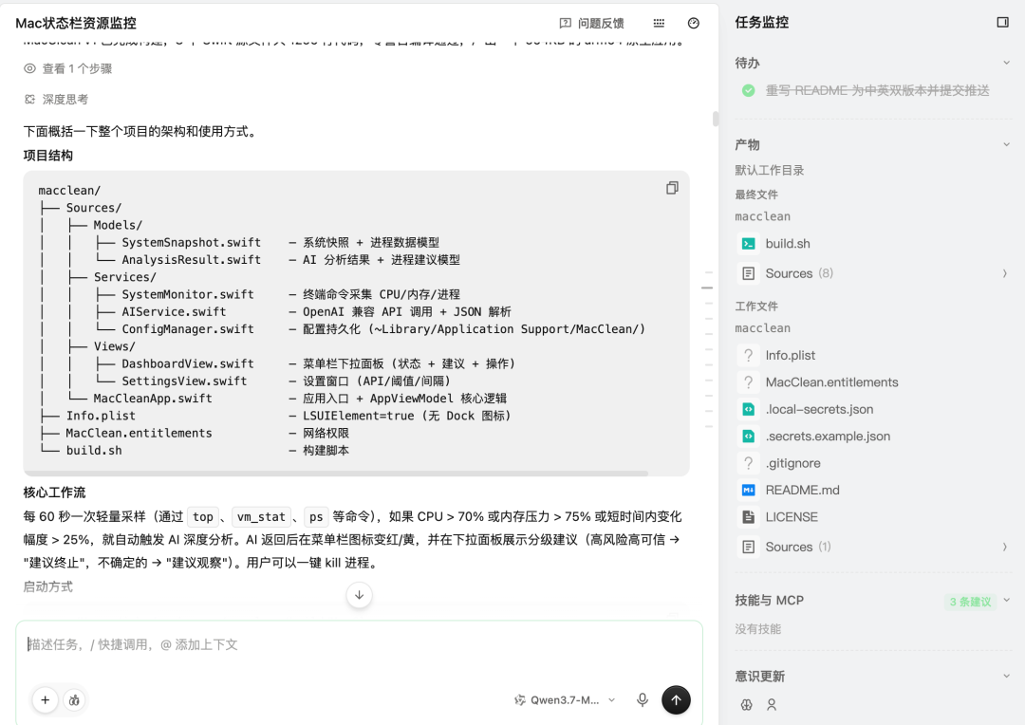Click the 项目结构 heading
The height and width of the screenshot is (725, 1025).
pos(47,156)
